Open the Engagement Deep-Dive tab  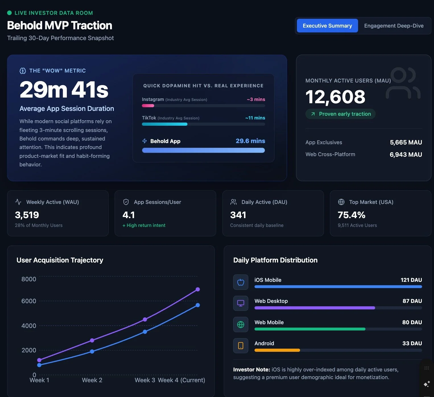click(394, 26)
